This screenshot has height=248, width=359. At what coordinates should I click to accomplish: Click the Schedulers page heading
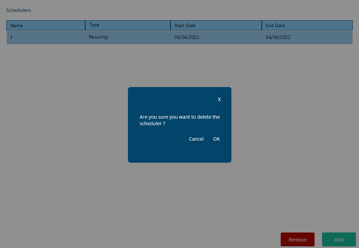19,10
